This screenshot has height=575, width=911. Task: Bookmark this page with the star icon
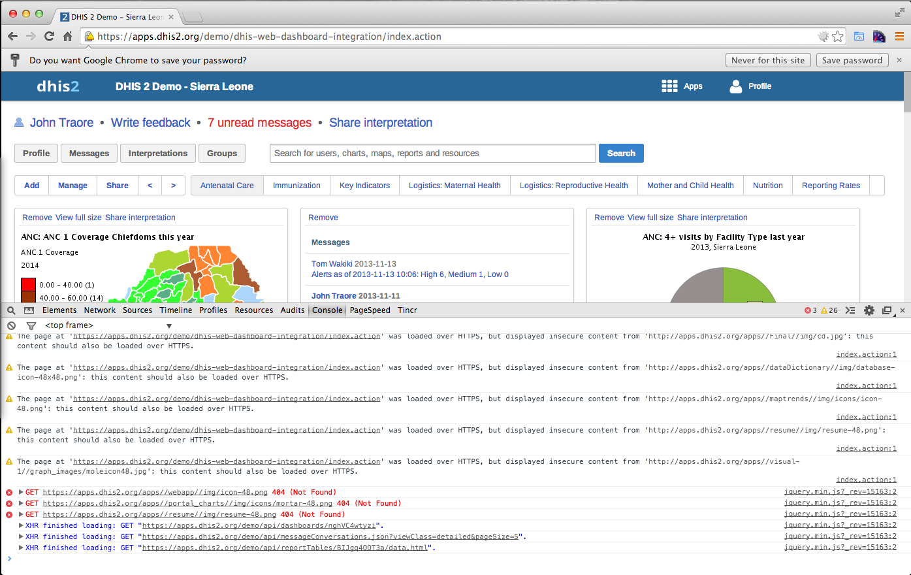[838, 37]
